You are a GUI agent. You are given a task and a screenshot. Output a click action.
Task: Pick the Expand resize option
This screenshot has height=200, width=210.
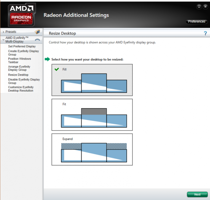coord(92,149)
